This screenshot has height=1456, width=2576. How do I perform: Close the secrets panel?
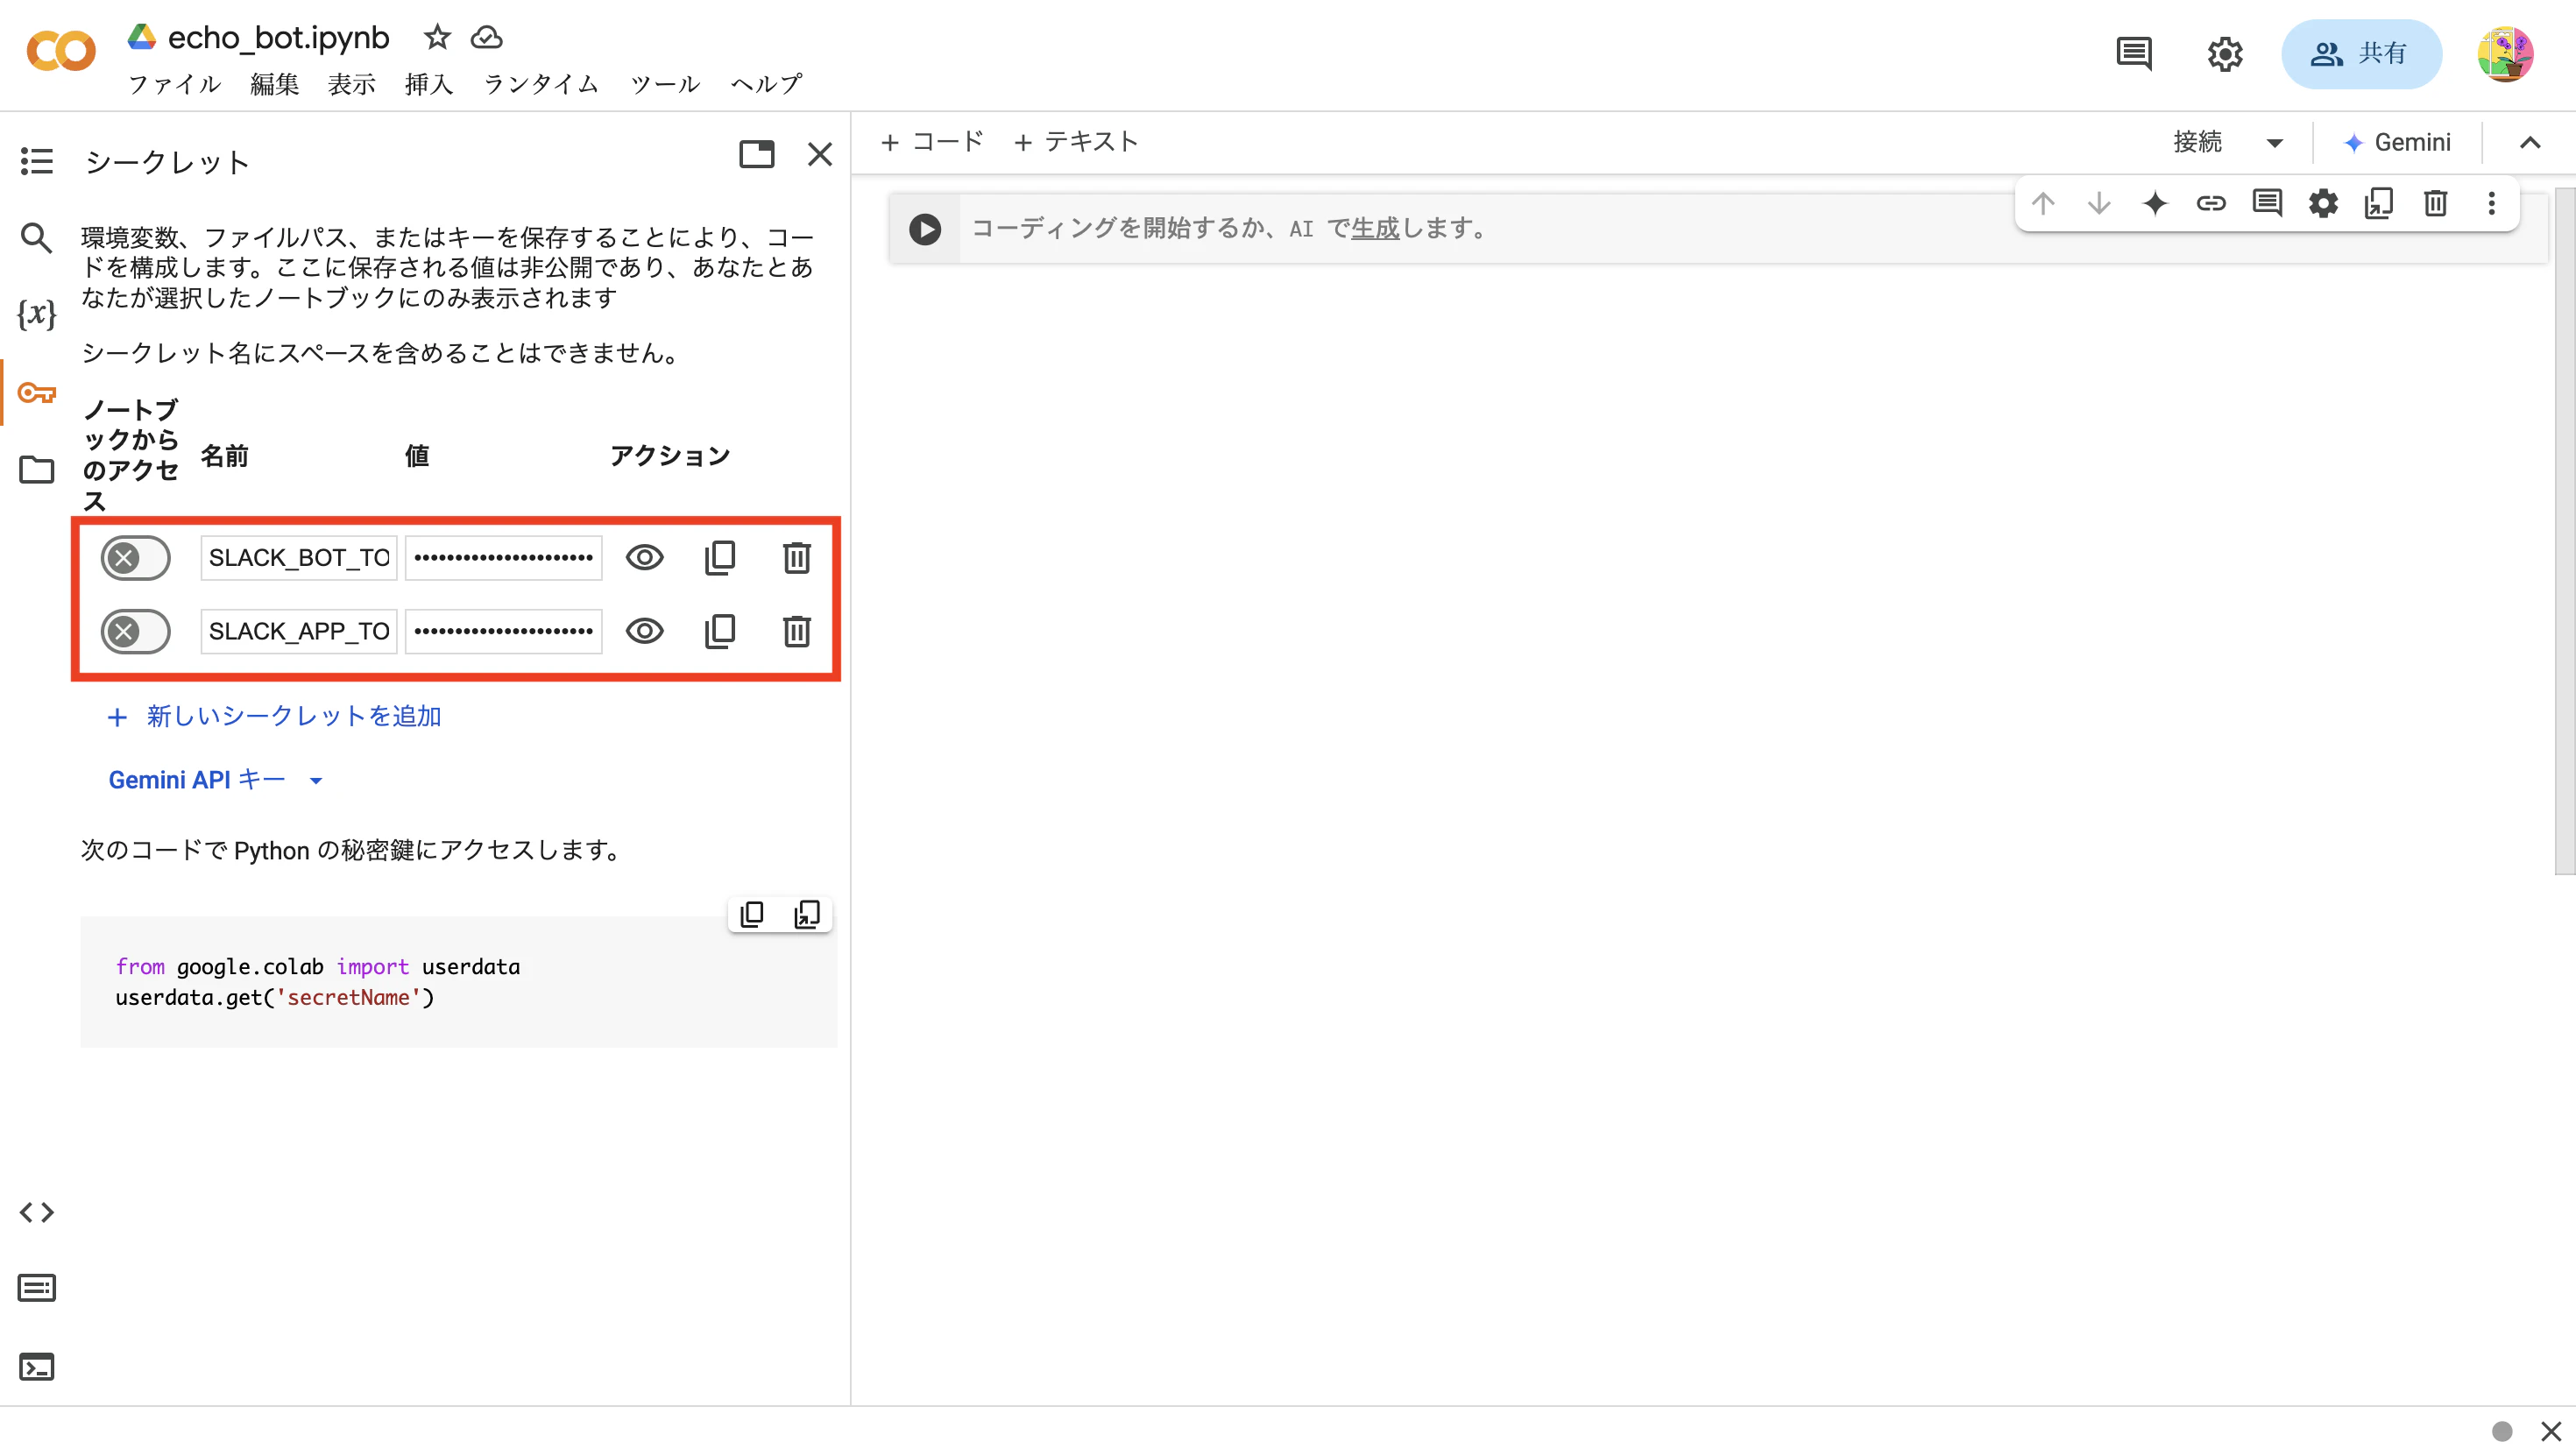820,154
